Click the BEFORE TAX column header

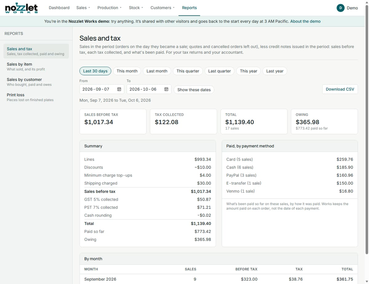(246, 269)
